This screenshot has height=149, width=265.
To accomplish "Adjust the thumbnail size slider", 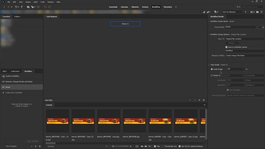I will [113, 146].
